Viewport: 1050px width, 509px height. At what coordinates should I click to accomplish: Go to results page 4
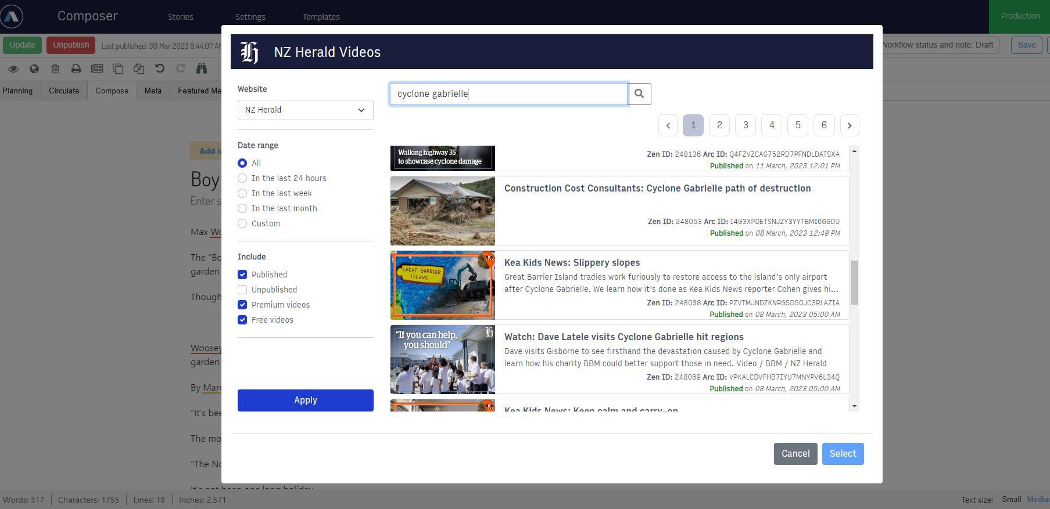pyautogui.click(x=772, y=125)
